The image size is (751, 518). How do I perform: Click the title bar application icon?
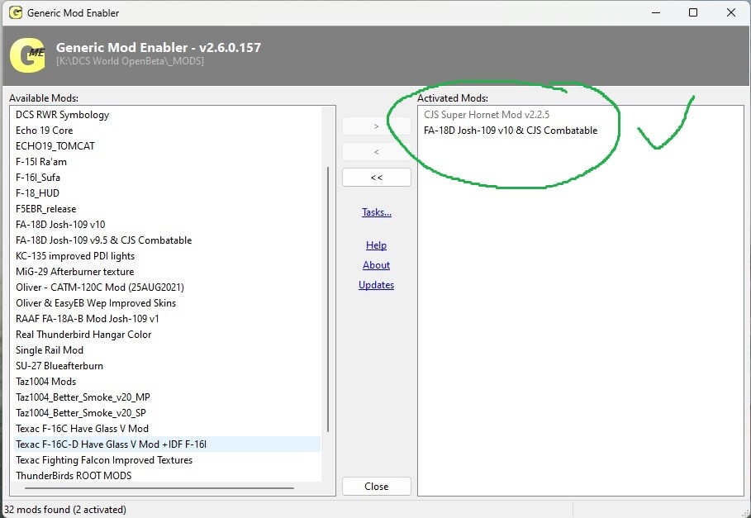(x=16, y=12)
